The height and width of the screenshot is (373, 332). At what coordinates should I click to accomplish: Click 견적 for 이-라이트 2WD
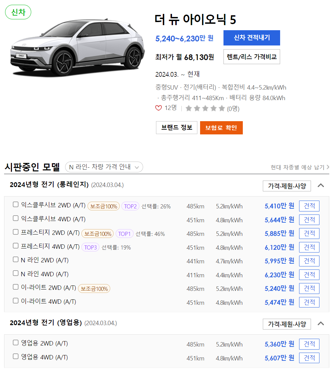click(309, 288)
